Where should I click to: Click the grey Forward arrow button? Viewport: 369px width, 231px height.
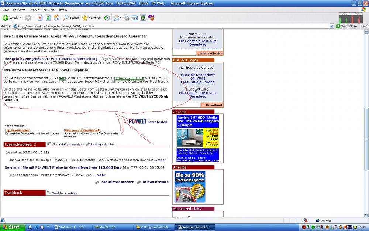[28, 18]
